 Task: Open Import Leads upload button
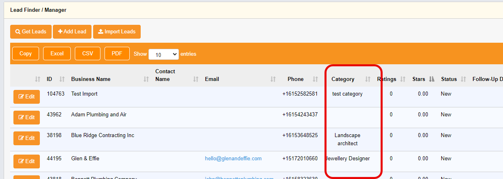(x=117, y=32)
